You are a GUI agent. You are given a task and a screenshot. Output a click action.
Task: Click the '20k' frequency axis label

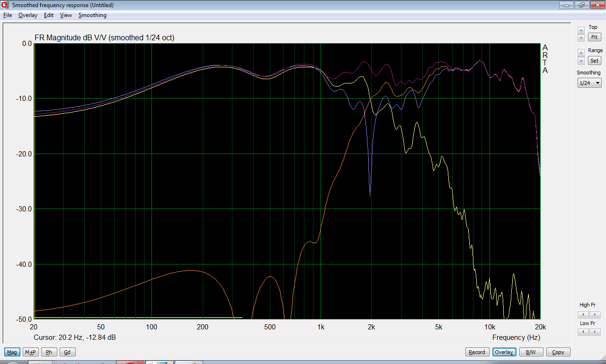[x=540, y=327]
